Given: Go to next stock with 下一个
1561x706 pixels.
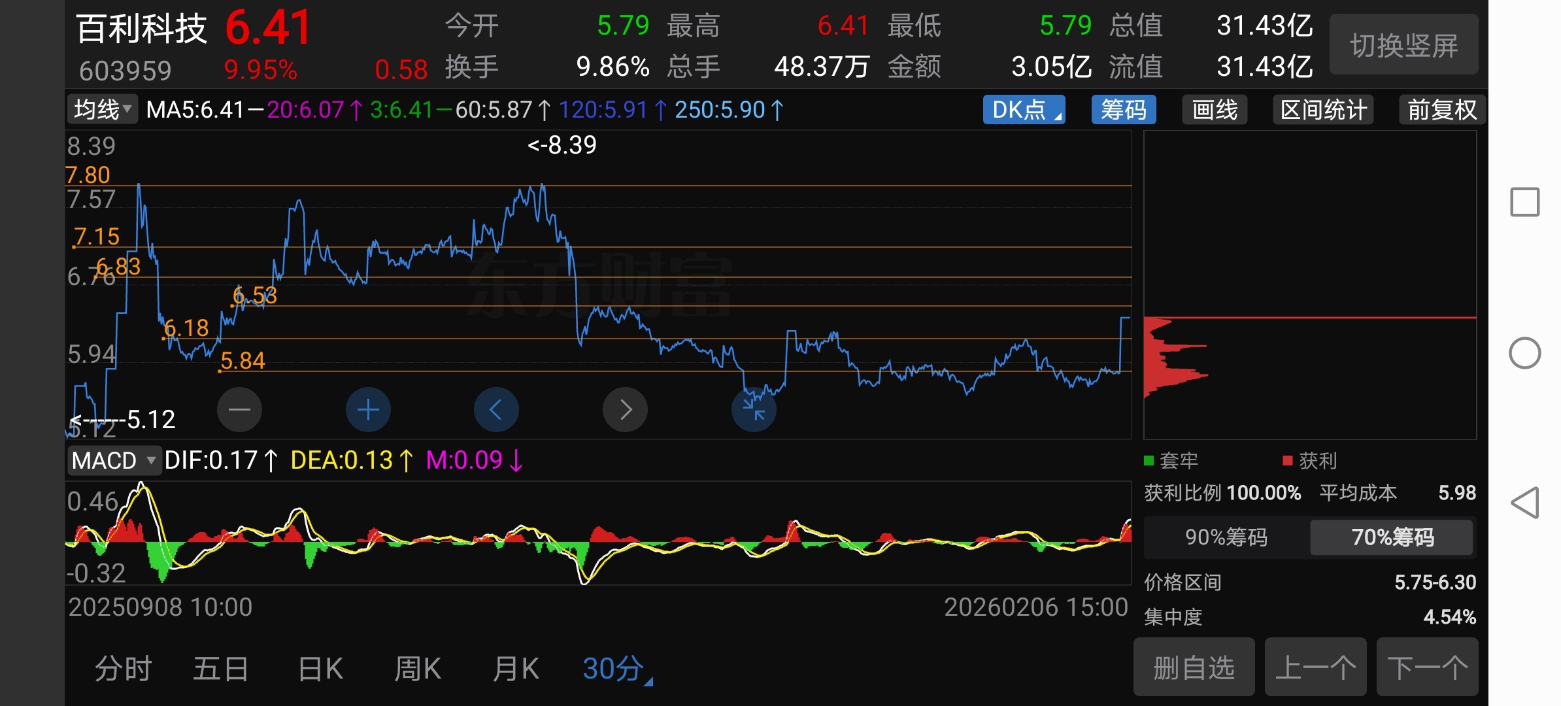Looking at the screenshot, I should [1427, 668].
